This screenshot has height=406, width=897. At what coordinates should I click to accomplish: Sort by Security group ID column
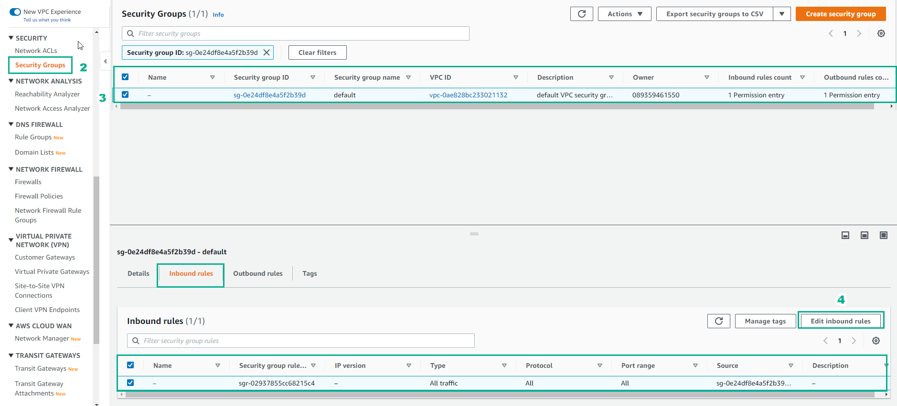point(313,77)
